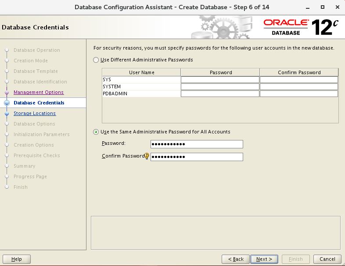Click the Confirm Password column header

299,72
